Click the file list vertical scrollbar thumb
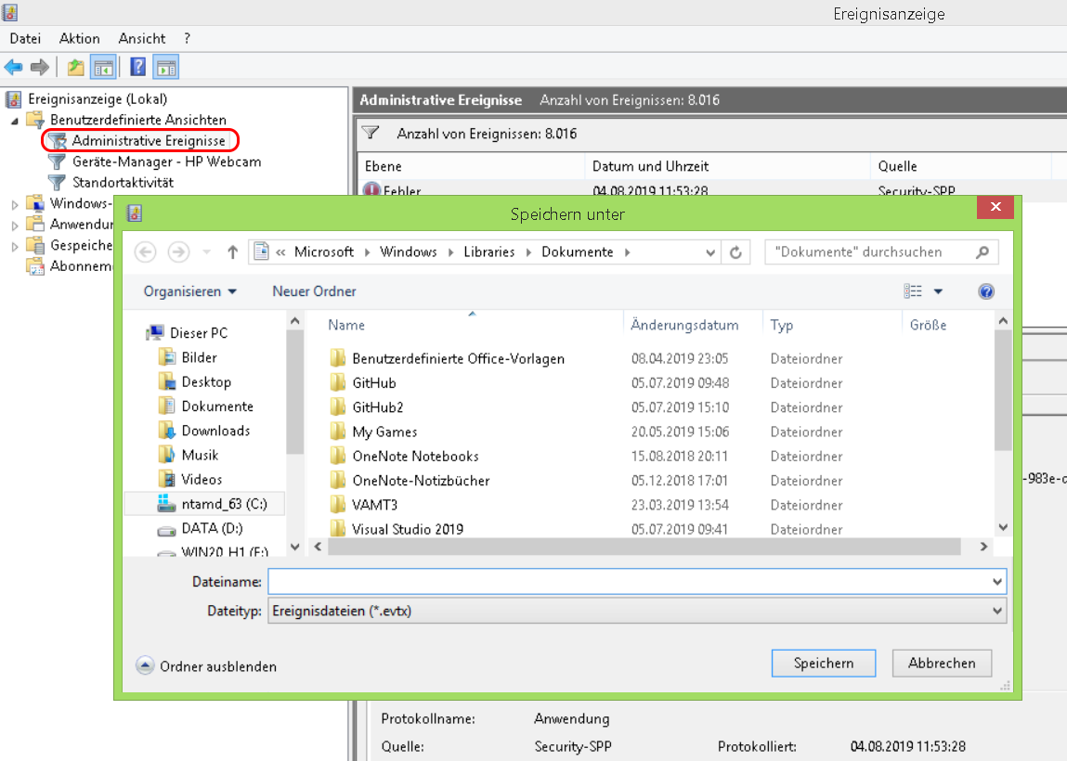The image size is (1067, 761). [x=1003, y=391]
